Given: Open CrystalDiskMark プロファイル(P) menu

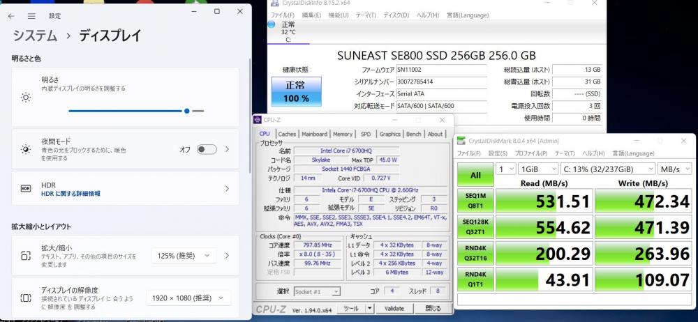Looking at the screenshot, I should [531, 153].
